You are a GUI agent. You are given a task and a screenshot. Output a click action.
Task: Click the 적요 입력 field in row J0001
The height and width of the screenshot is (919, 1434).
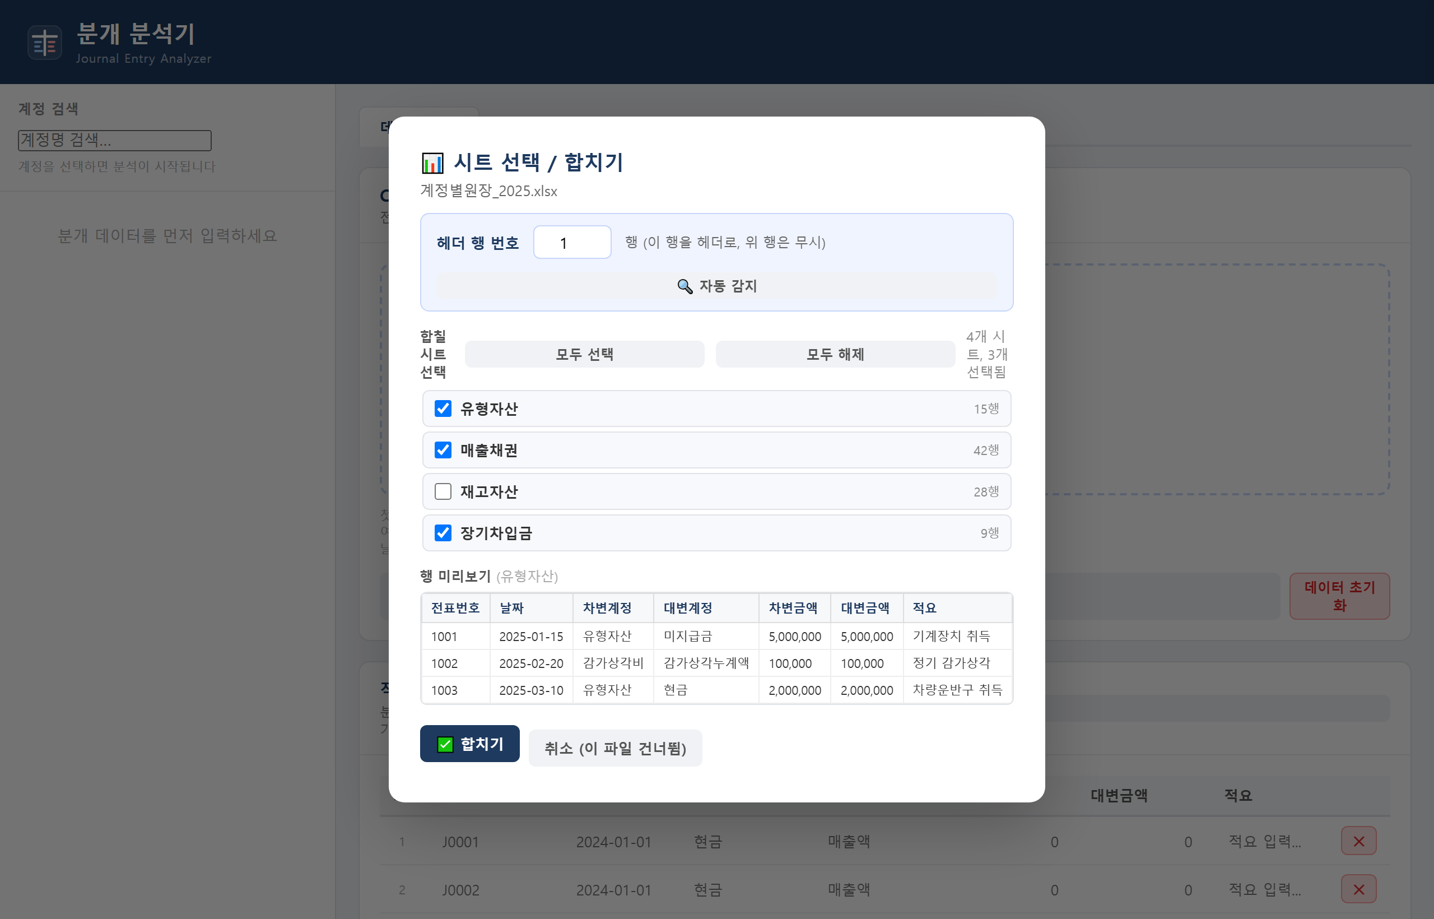(1265, 842)
